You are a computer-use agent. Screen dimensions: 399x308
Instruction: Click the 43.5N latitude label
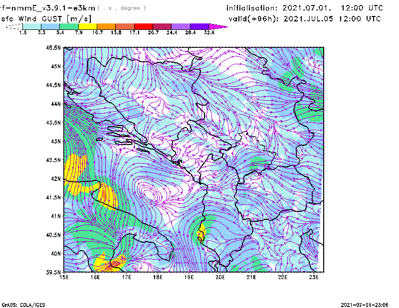53,123
